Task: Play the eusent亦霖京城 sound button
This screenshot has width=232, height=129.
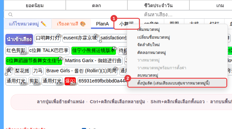Action: click(80, 38)
